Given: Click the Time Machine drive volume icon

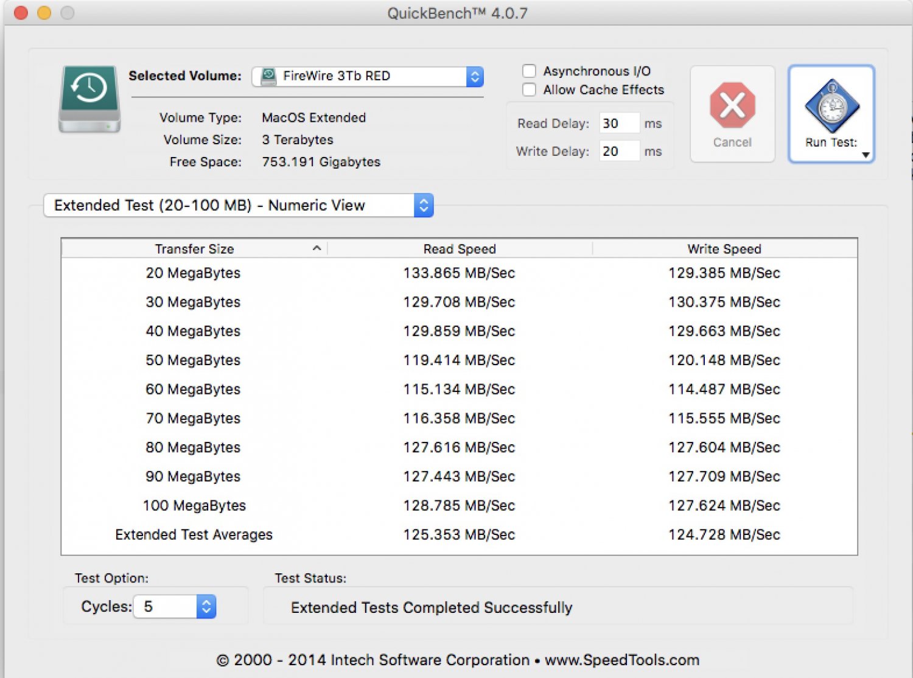Looking at the screenshot, I should point(89,99).
